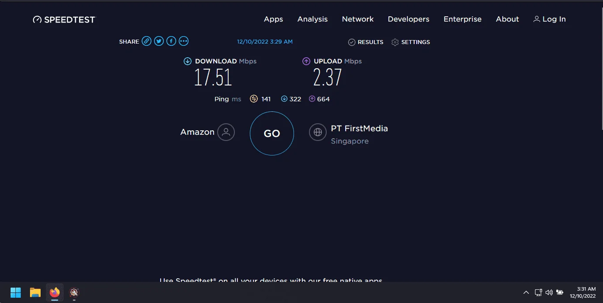Screen dimensions: 603x303
Task: Click the DOWNLOAD Mbps label
Action: click(226, 61)
